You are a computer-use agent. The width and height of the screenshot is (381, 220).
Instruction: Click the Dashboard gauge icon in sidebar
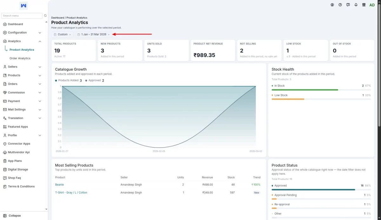(x=5, y=24)
